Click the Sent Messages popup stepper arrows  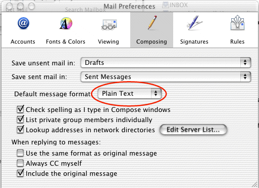245,77
